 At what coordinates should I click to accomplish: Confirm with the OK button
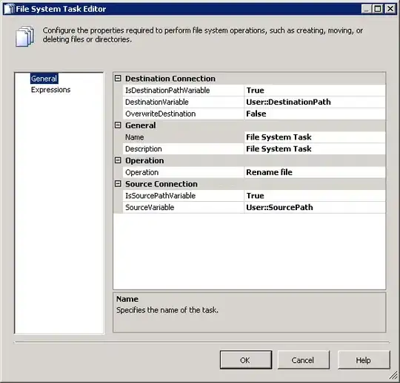click(x=246, y=360)
